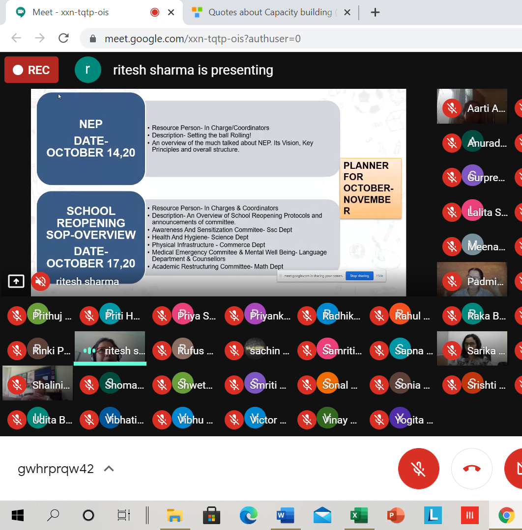Click Srishti participant avatar
Viewport: 522px width, 530px height.
[472, 383]
